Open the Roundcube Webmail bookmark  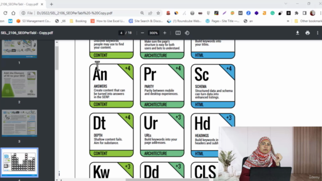coord(184,21)
